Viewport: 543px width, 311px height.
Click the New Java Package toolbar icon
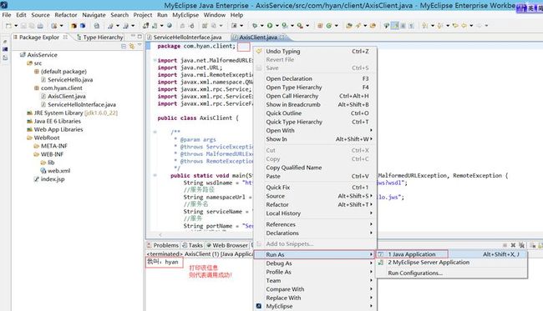320,26
